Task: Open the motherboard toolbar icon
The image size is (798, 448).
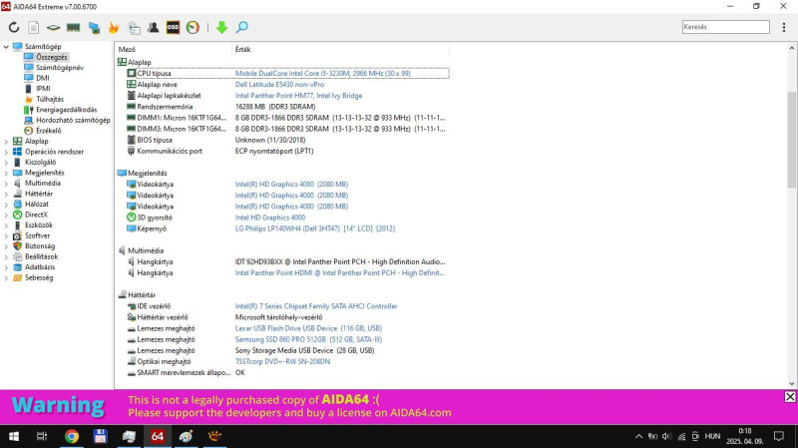Action: (53, 28)
